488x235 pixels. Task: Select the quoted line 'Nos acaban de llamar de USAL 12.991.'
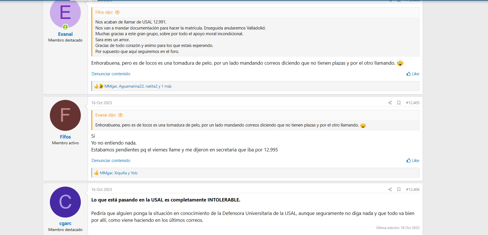131,22
